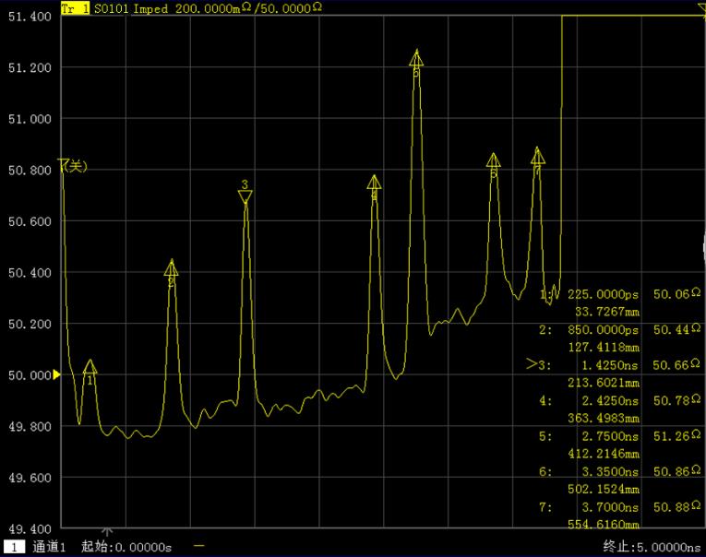
Task: Select the channel 1 indicator box
Action: 14,547
